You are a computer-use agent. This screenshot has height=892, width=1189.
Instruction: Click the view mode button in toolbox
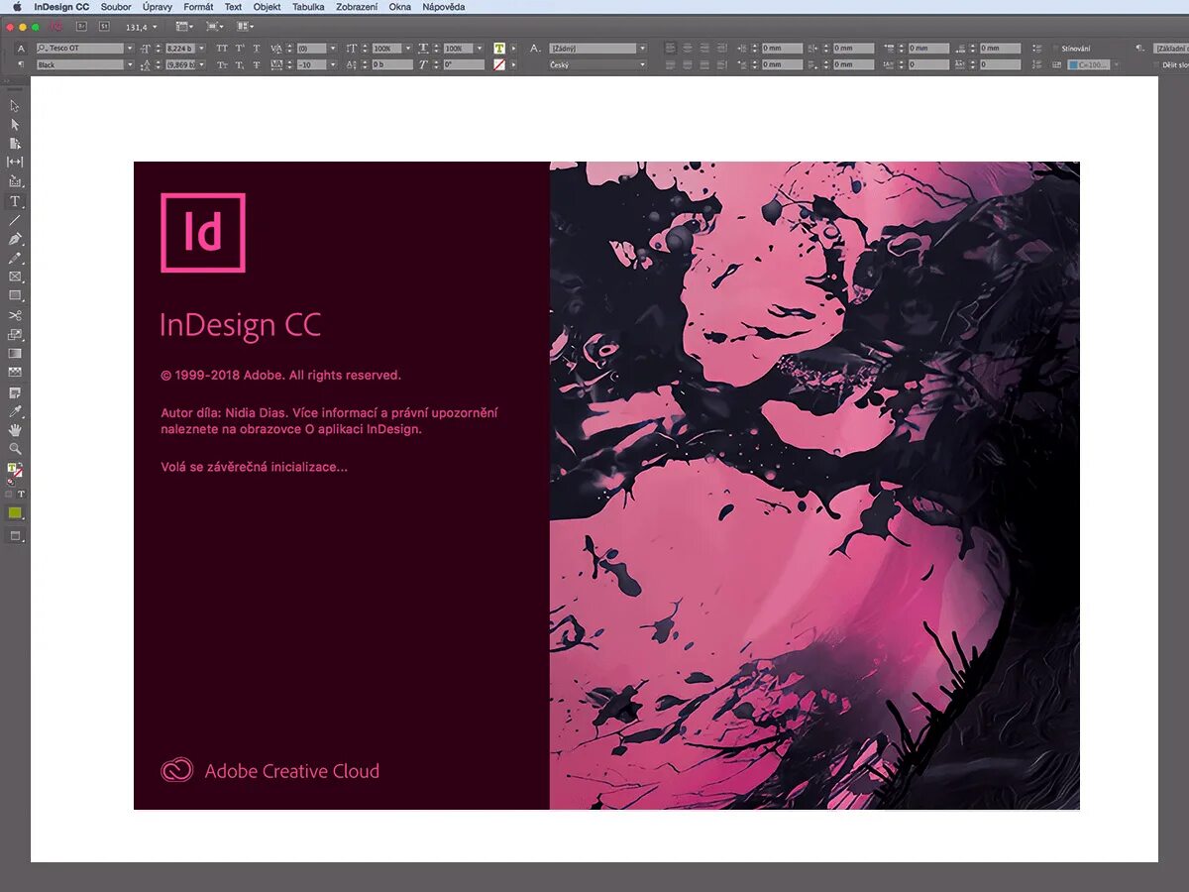[x=15, y=535]
